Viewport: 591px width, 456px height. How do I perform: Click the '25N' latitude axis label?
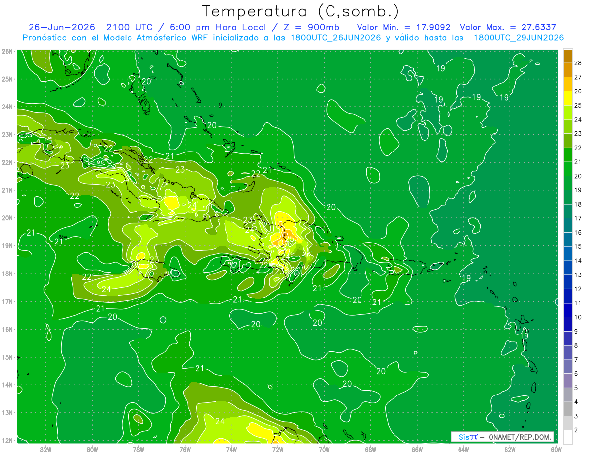(x=7, y=79)
